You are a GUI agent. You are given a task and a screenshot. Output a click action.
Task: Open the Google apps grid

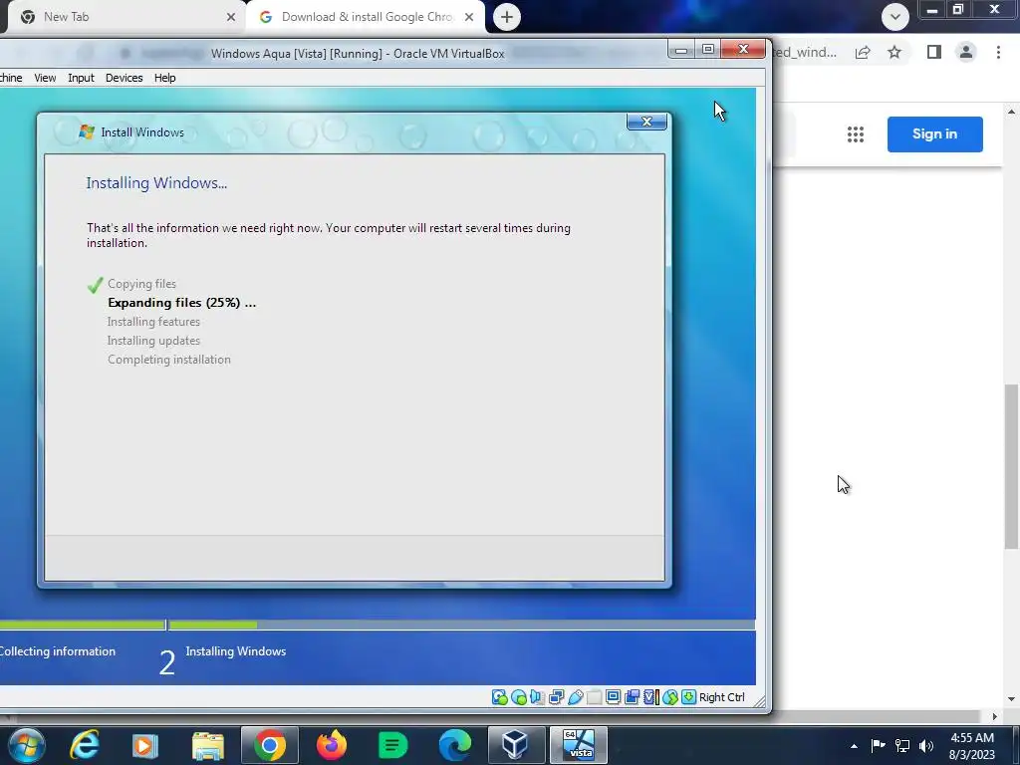click(856, 134)
